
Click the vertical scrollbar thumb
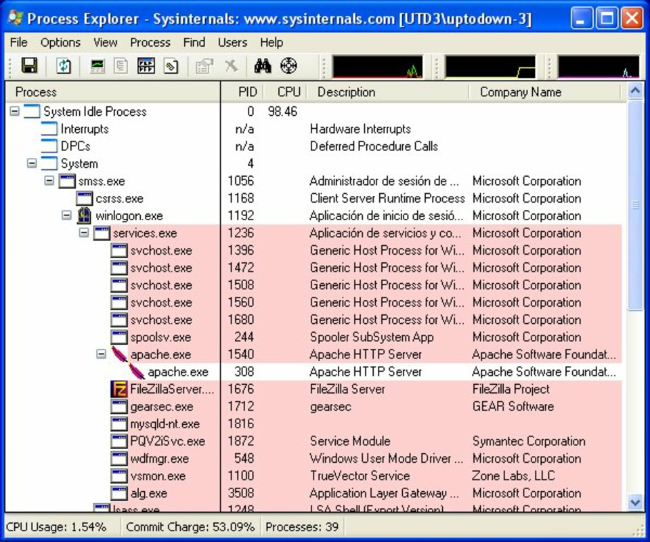pos(635,205)
